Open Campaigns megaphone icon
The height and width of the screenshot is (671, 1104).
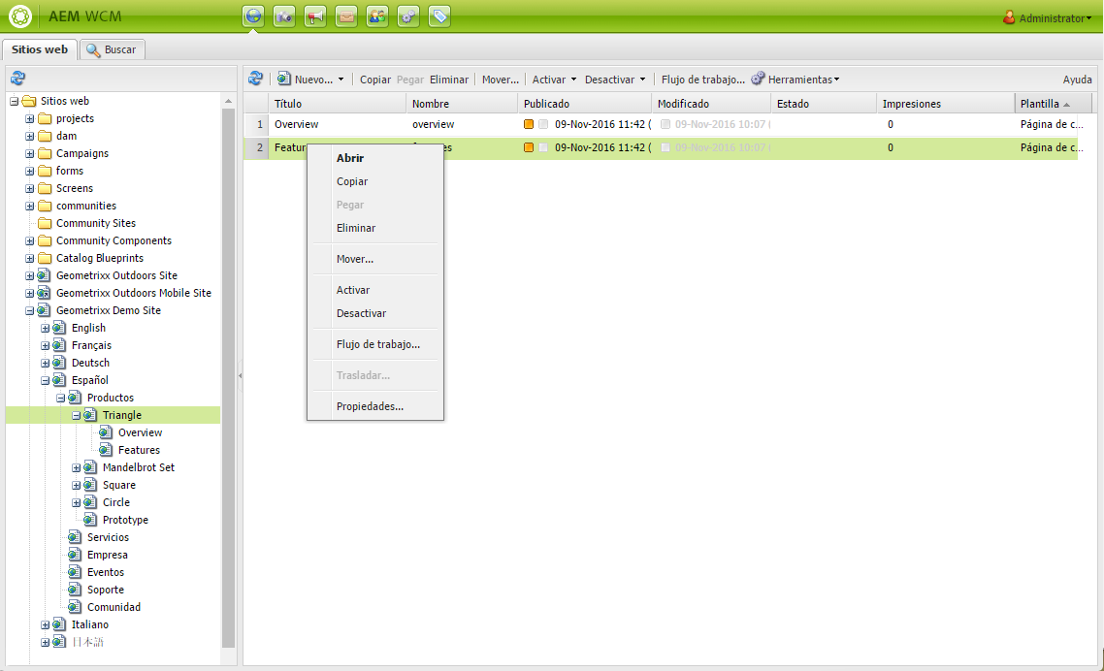315,16
